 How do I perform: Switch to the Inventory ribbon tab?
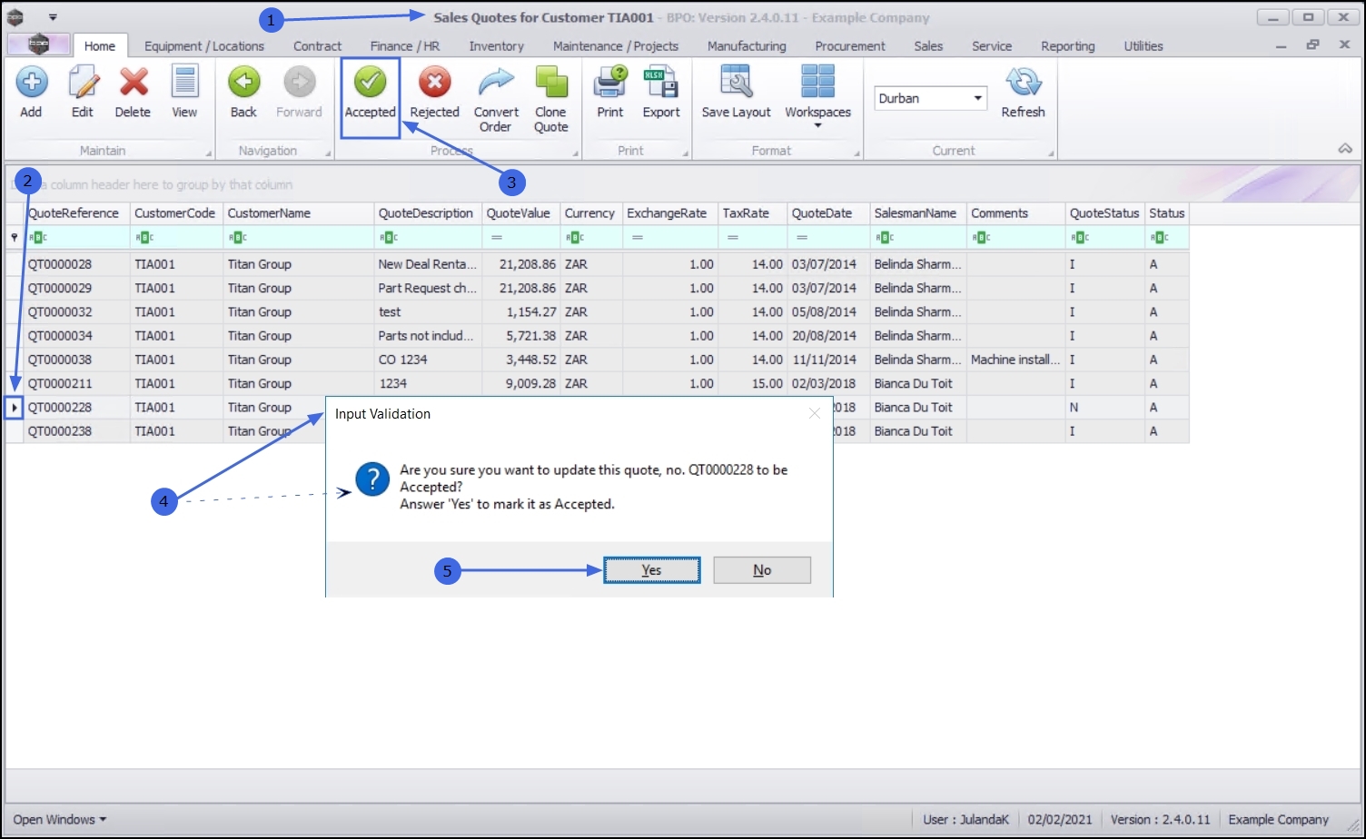[x=496, y=46]
